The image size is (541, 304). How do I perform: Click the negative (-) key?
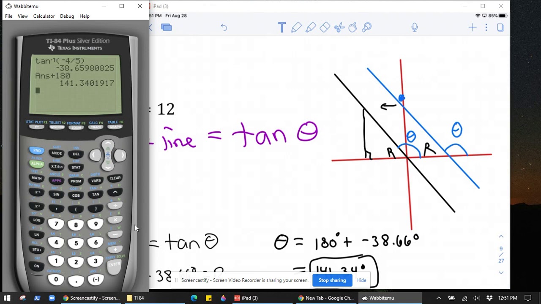(x=96, y=279)
